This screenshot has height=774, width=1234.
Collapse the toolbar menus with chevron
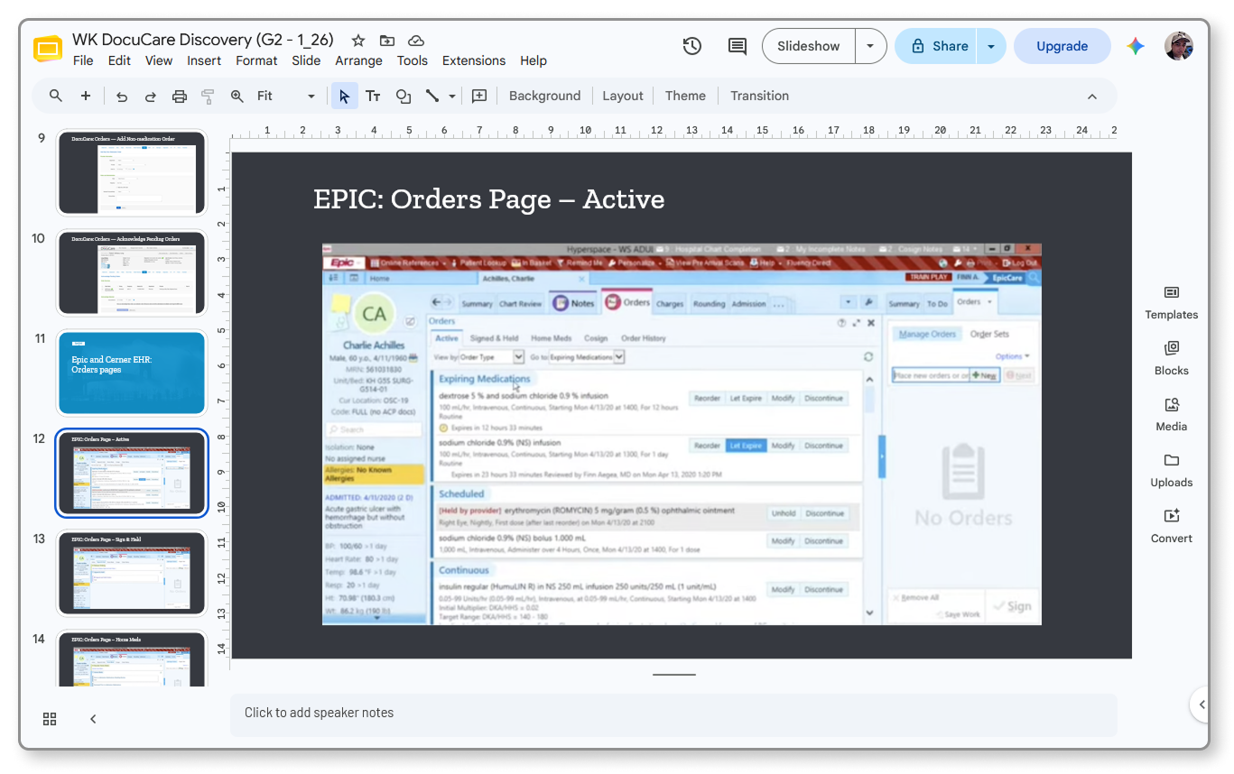click(1092, 97)
